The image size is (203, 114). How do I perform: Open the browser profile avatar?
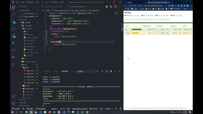[187, 6]
